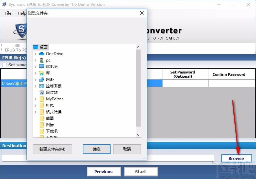Click the 控制面板 control panel icon
256x179 pixels.
pos(42,86)
